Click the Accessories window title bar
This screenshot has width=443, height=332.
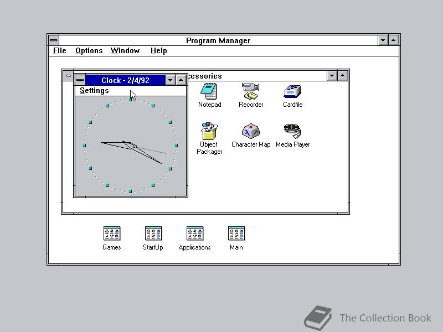pos(256,76)
